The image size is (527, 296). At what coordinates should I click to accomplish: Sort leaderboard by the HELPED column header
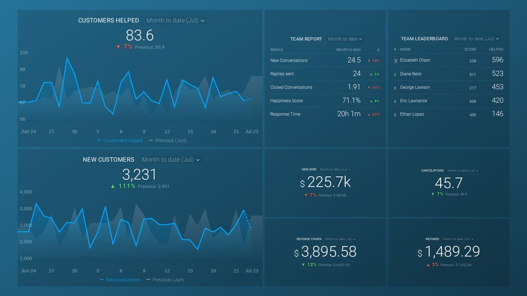coord(496,49)
